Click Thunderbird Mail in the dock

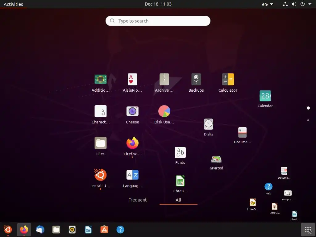40,230
